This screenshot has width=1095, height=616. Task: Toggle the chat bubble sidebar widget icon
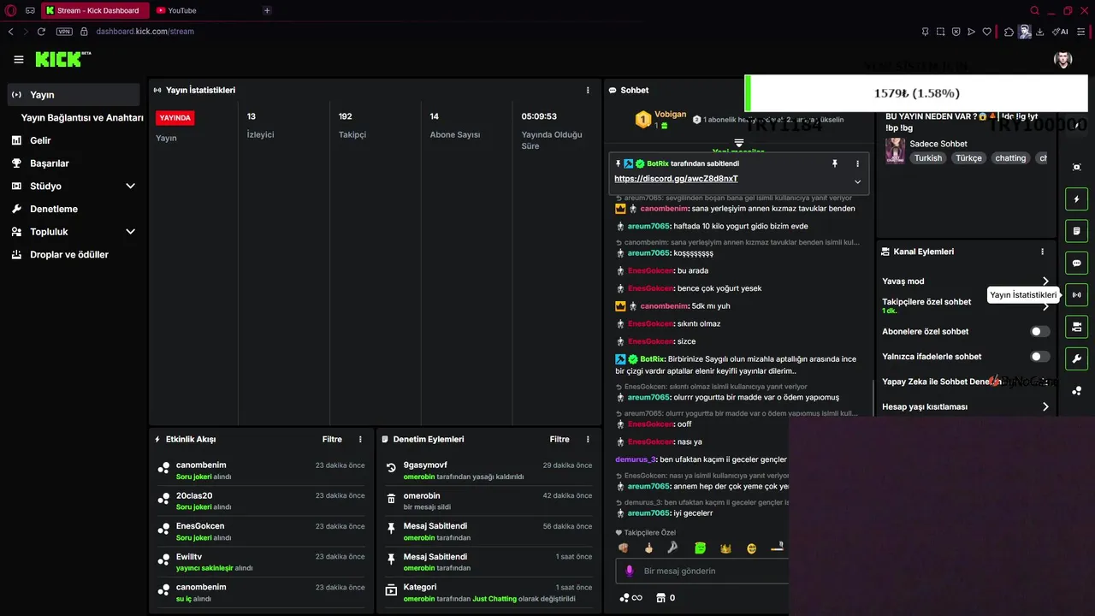(x=1076, y=263)
